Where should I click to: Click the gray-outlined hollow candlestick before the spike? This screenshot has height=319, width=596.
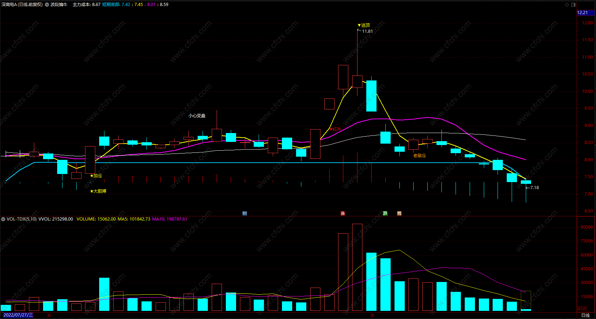pos(329,104)
